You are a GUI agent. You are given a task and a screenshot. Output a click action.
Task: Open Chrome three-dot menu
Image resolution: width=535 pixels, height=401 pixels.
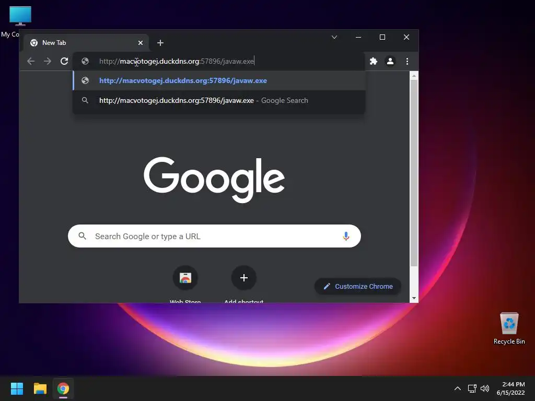tap(407, 61)
